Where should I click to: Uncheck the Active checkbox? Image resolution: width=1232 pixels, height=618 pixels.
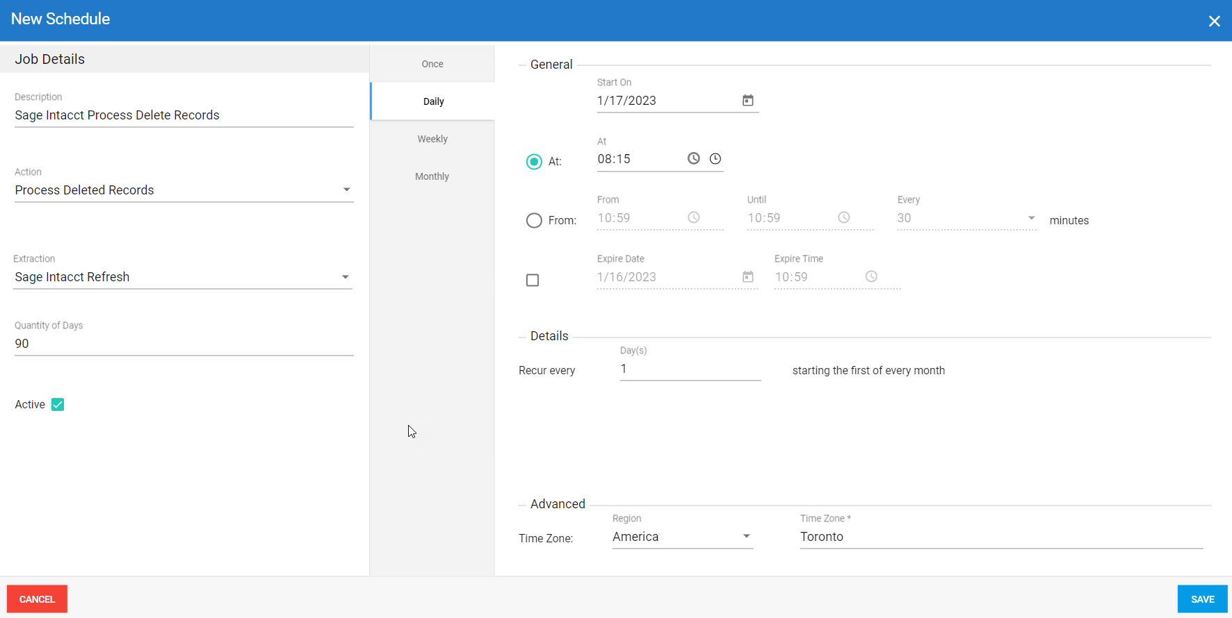pos(58,405)
